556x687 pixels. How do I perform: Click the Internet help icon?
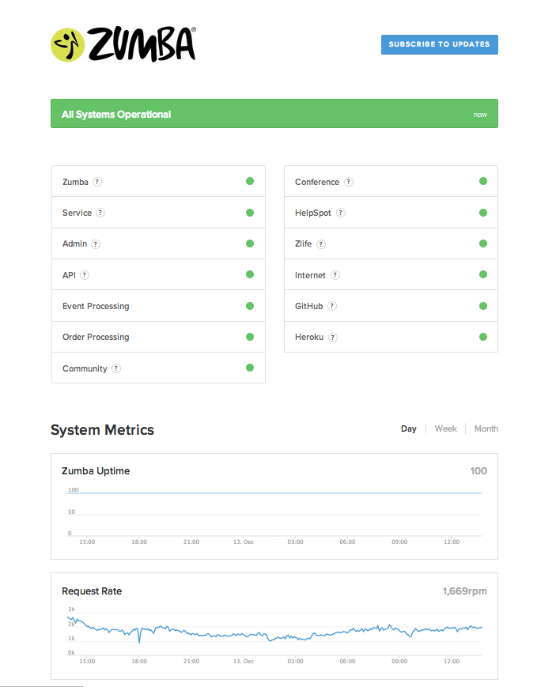pyautogui.click(x=335, y=275)
